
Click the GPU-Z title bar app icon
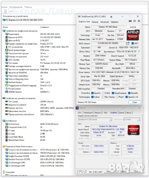coord(79,16)
